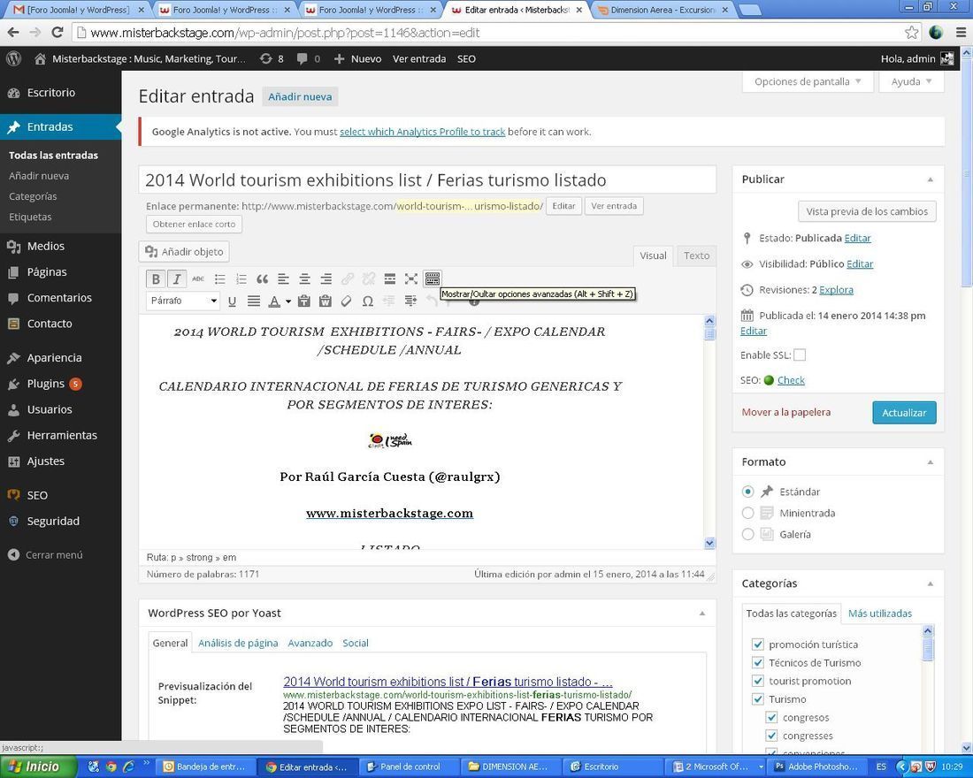Toggle advanced toolbar options (kitchen sink)

(x=433, y=279)
